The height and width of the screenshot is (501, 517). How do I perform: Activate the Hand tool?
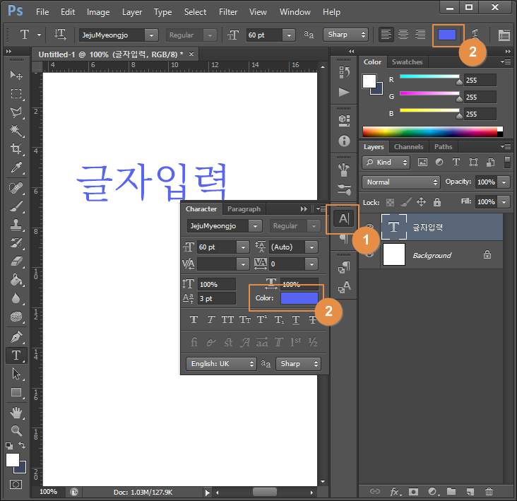click(16, 413)
